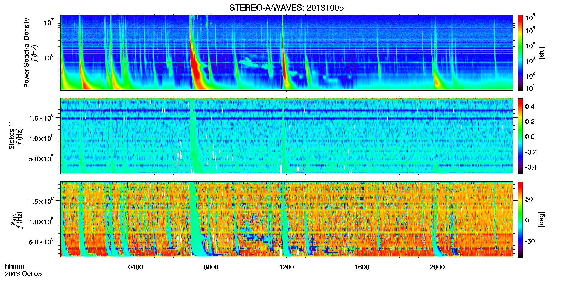Click the 5.0×10^5 tick on the phi RTN panel
573x295 pixels.
tap(41, 242)
